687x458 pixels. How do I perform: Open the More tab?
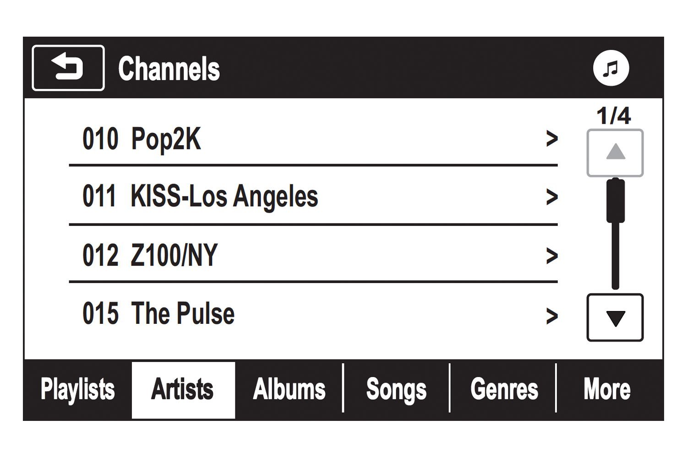click(x=607, y=389)
